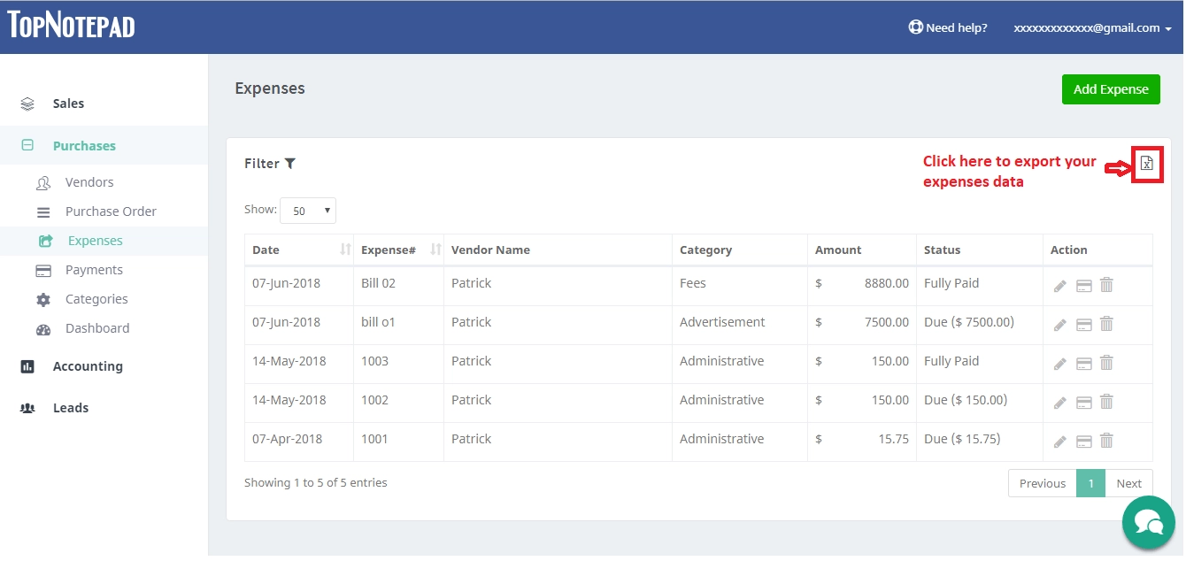Open Payments in the sidebar
Screen dimensions: 1186x584
(x=94, y=270)
